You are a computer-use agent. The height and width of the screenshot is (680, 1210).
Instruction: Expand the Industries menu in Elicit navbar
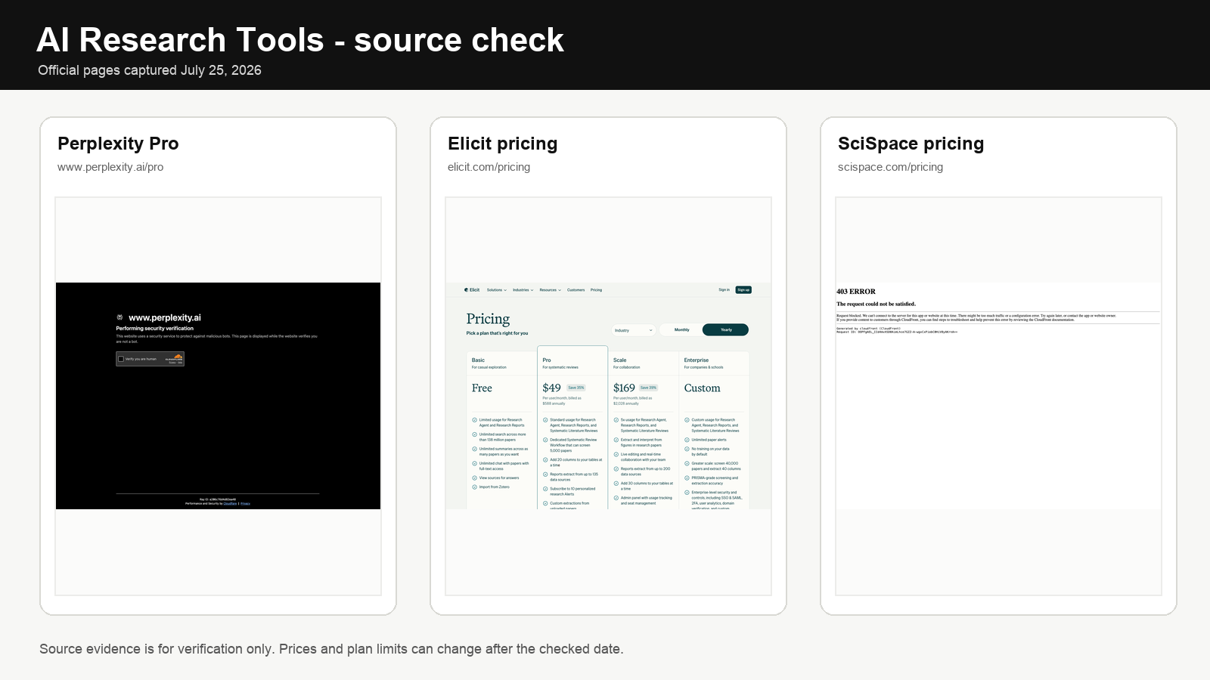click(523, 290)
